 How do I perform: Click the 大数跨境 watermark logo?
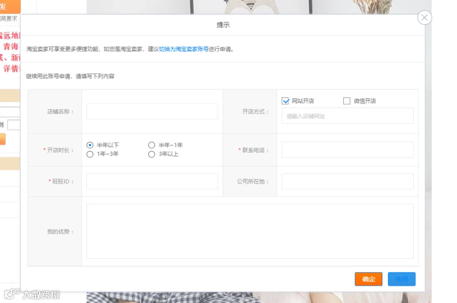click(32, 294)
